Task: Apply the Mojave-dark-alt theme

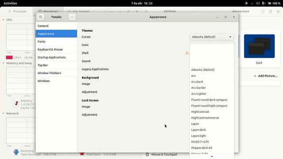Action: tap(212, 148)
